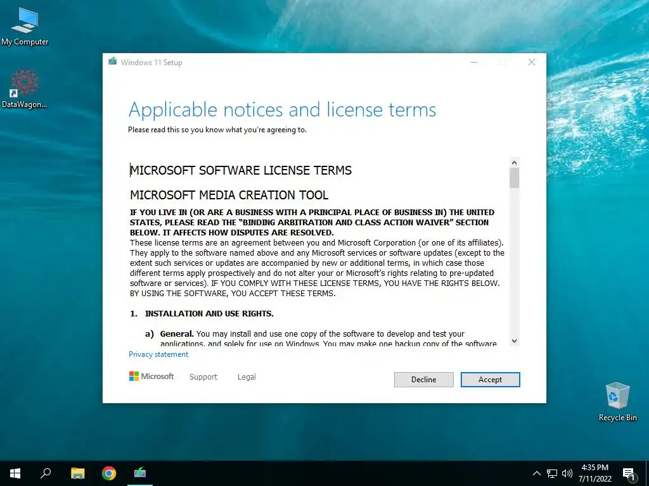Accept the license terms
649x486 pixels.
point(490,380)
